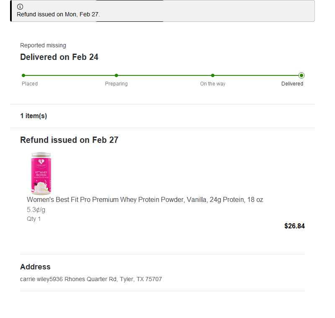335x318 pixels.
Task: Click the "Delivered" progress label
Action: coord(292,84)
